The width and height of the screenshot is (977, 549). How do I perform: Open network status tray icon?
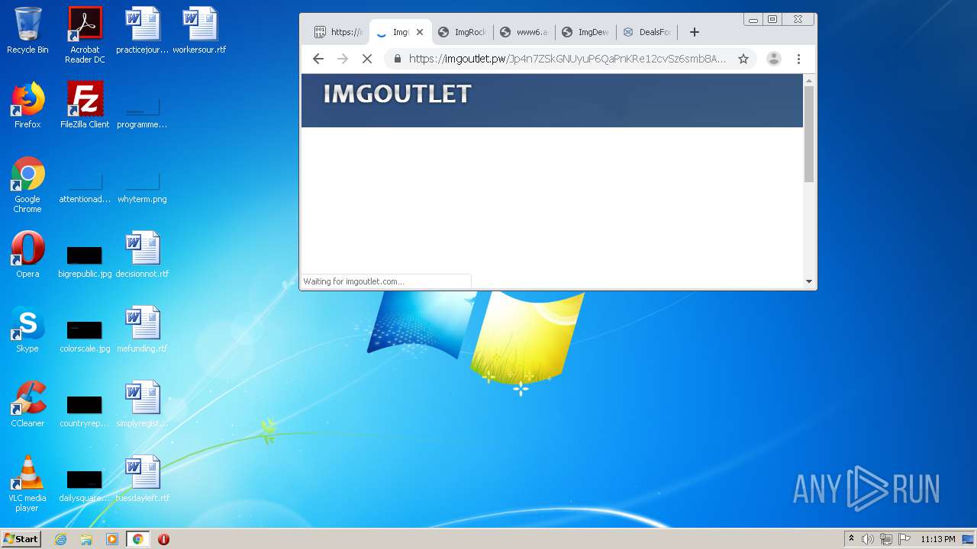click(x=886, y=539)
